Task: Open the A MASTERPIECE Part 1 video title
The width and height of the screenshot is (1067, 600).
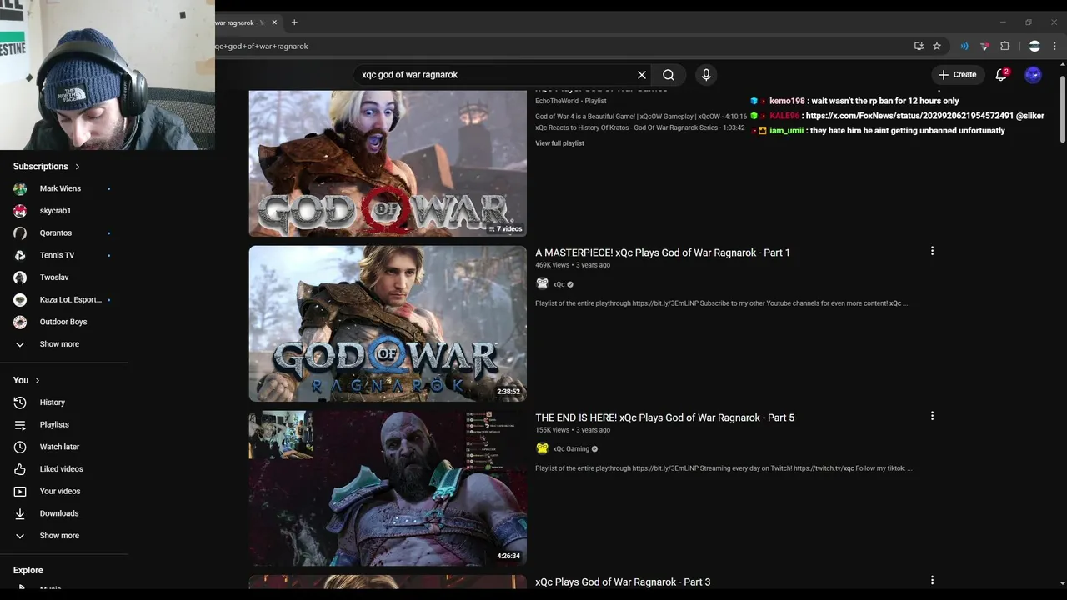Action: [x=663, y=252]
